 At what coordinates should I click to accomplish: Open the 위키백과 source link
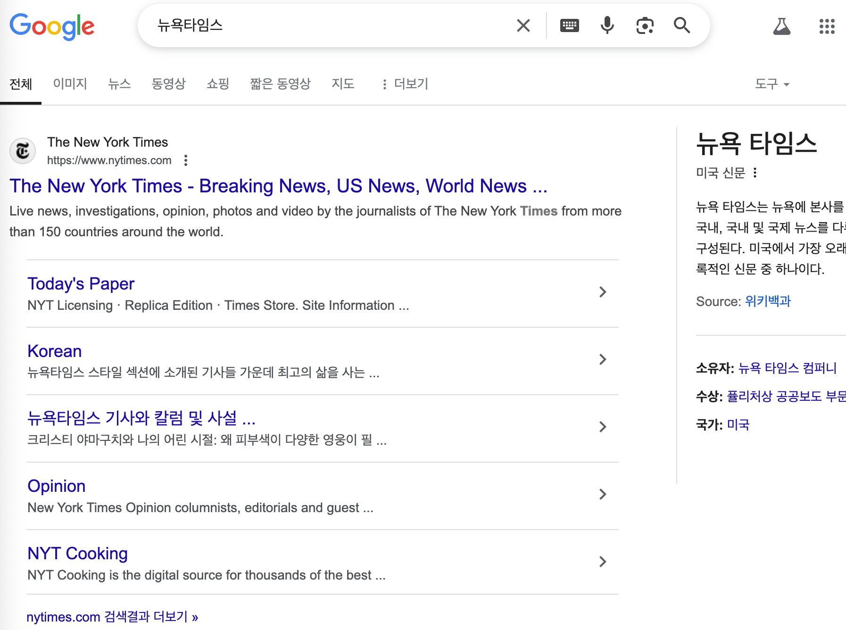click(768, 301)
